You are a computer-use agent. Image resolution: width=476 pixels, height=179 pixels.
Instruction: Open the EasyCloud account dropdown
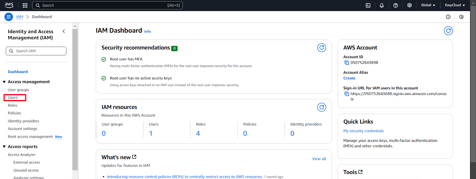point(455,5)
